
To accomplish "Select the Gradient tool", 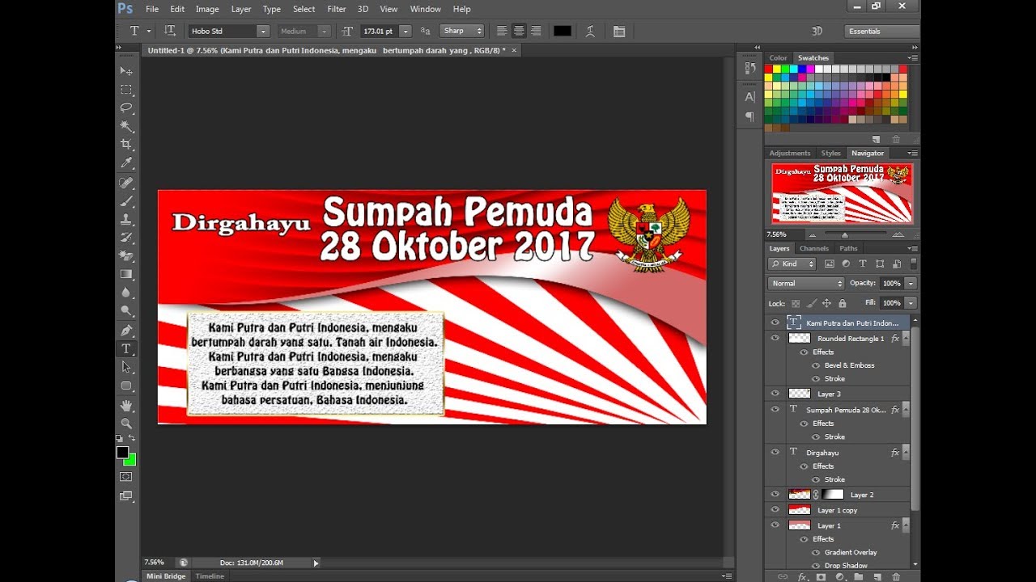I will [x=126, y=274].
